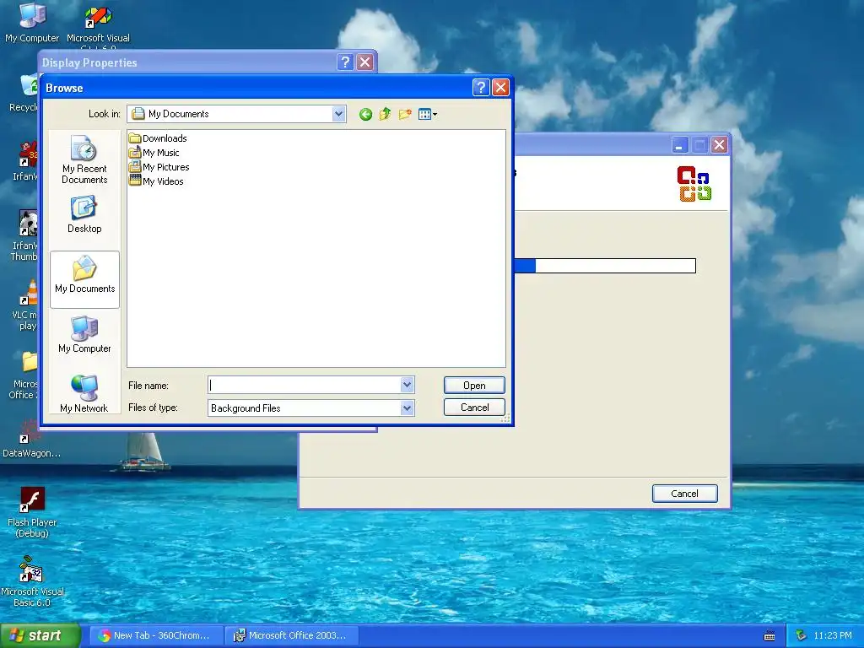This screenshot has height=648, width=864.
Task: Select Flash Player (Debug) desktop icon
Action: pyautogui.click(x=32, y=512)
